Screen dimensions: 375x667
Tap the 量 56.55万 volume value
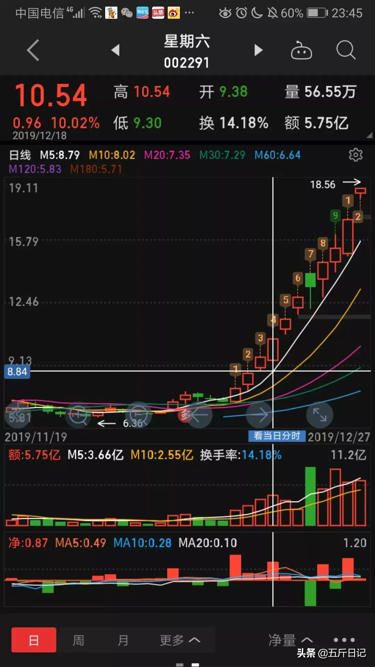point(320,92)
